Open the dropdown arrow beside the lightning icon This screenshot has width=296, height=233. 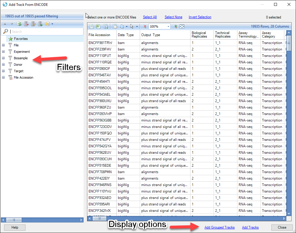(52, 24)
